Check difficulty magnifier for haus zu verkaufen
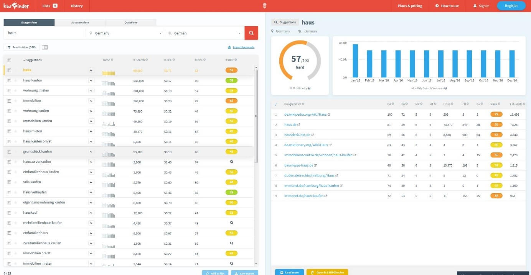The width and height of the screenshot is (531, 275). click(x=231, y=162)
